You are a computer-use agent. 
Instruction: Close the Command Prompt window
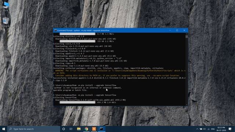click(x=184, y=30)
